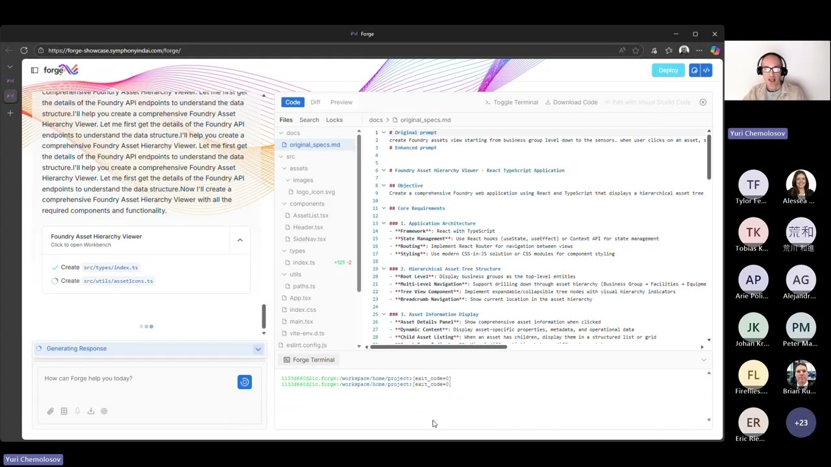This screenshot has width=831, height=467.
Task: Switch to the Diff tab
Action: (x=315, y=102)
